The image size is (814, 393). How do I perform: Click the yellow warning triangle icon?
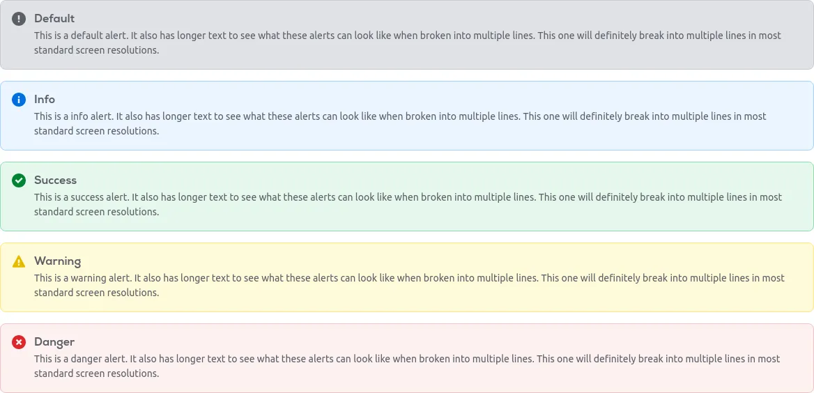pyautogui.click(x=19, y=261)
